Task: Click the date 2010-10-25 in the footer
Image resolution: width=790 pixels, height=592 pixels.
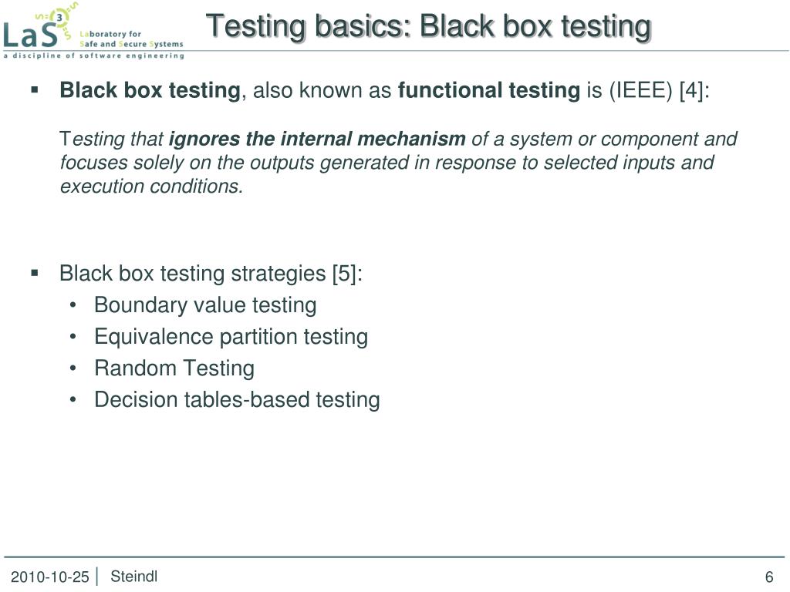Action: coord(49,577)
